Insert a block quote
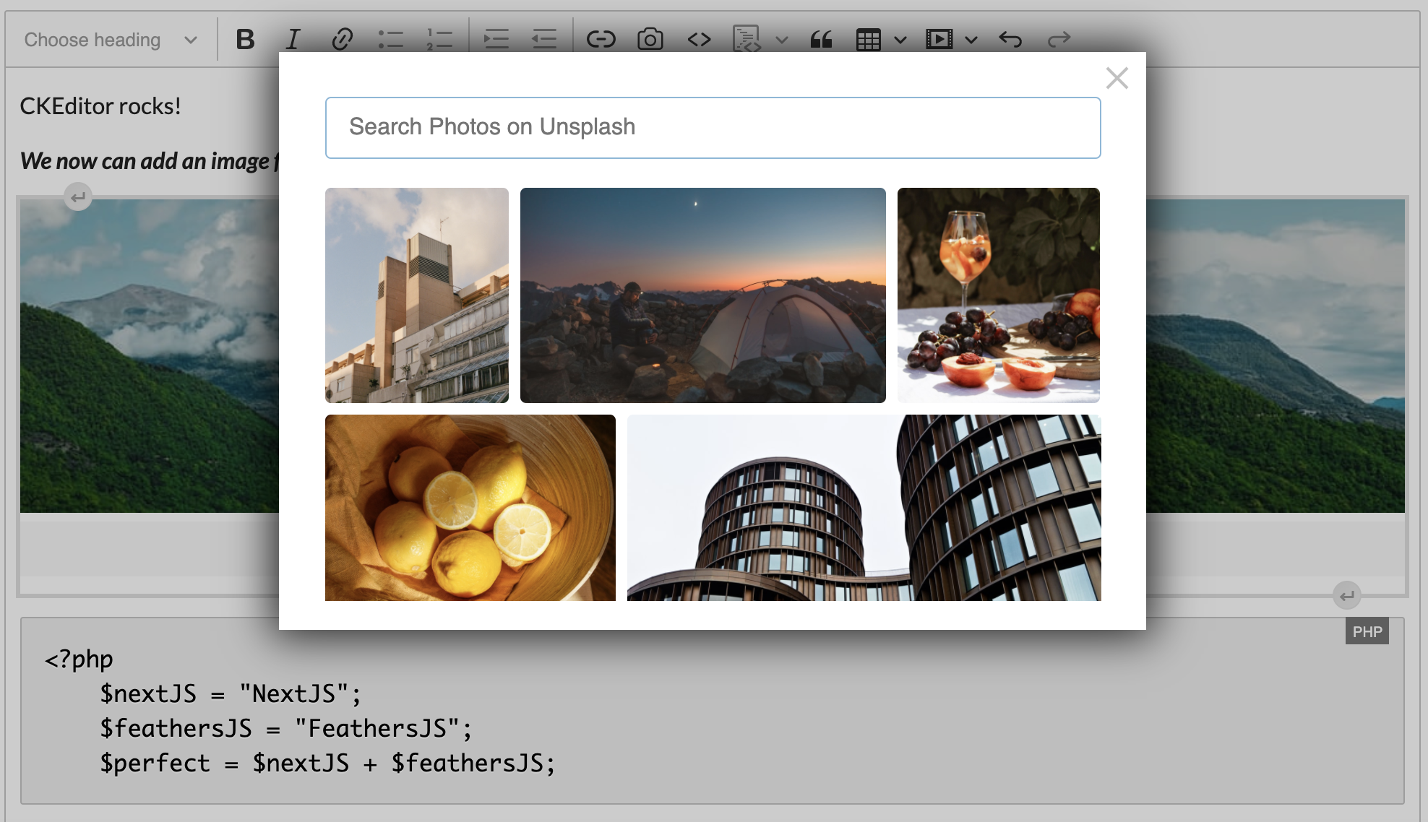1428x822 pixels. (x=822, y=39)
